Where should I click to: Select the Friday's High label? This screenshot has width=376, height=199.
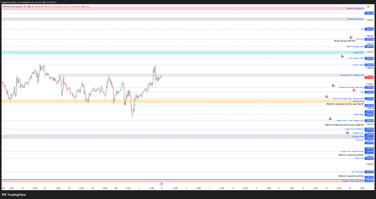[358, 65]
